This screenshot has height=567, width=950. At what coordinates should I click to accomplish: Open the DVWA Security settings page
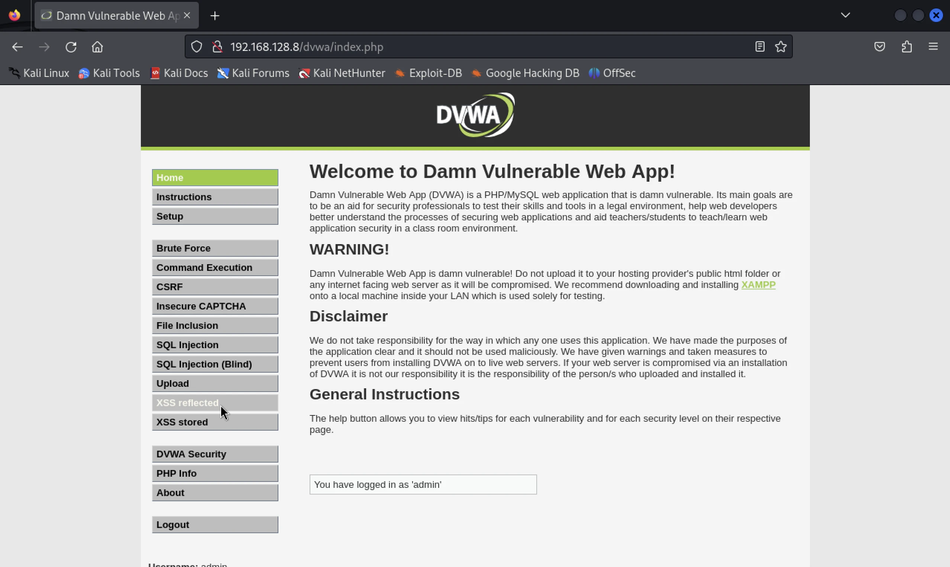click(215, 454)
